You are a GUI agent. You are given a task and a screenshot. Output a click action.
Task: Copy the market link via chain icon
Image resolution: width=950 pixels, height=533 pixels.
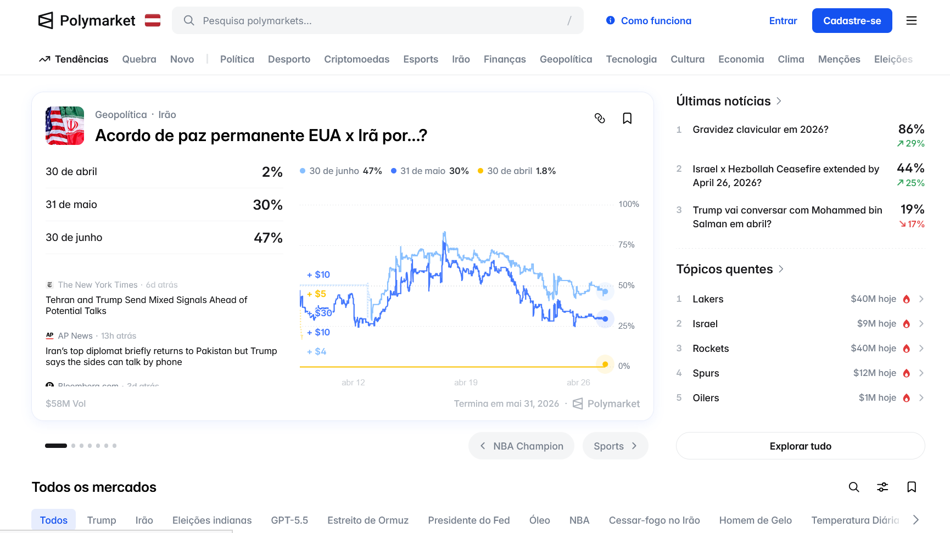[x=600, y=118]
